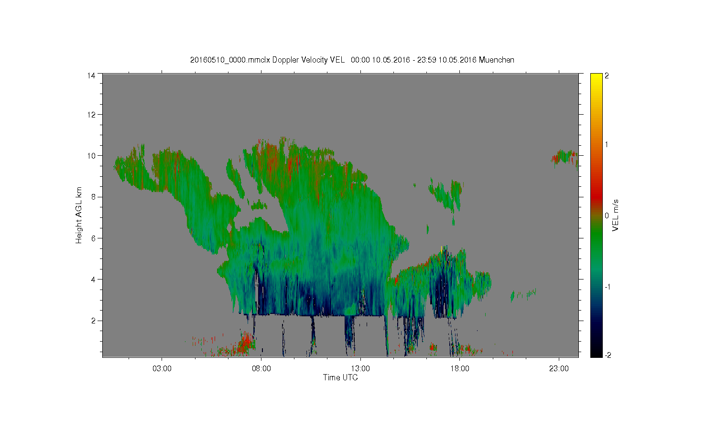Viewport: 717px width, 430px height.
Task: Click the height tick label 6
Action: pos(94,238)
